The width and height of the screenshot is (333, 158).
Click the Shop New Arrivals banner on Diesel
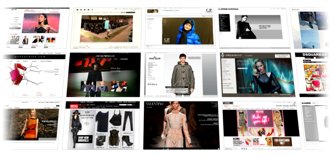click(x=84, y=139)
